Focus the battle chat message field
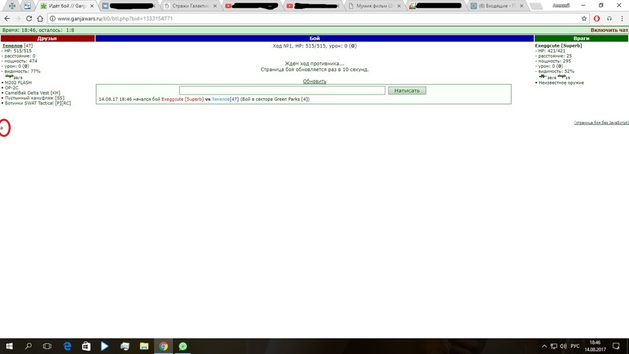The height and width of the screenshot is (354, 629). 282,91
